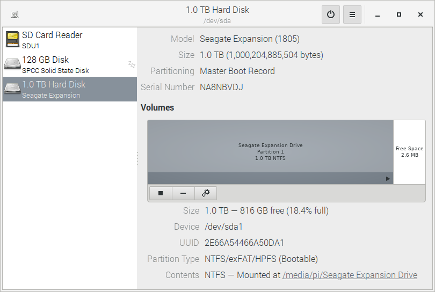Maximize the Disks window
Image resolution: width=435 pixels, height=292 pixels.
[399, 14]
